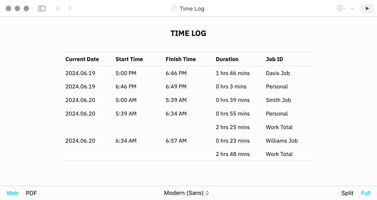This screenshot has height=200, width=377.
Task: Select Split view layout
Action: tap(347, 193)
